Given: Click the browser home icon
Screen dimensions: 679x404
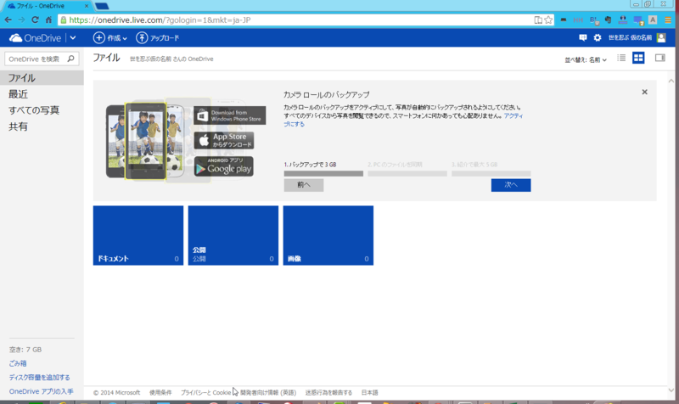Looking at the screenshot, I should (49, 20).
